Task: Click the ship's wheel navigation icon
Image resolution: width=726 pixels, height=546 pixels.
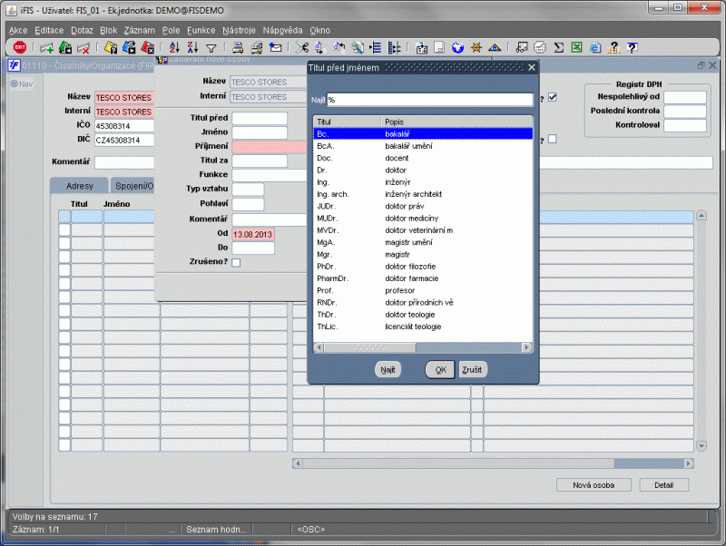Action: point(476,47)
